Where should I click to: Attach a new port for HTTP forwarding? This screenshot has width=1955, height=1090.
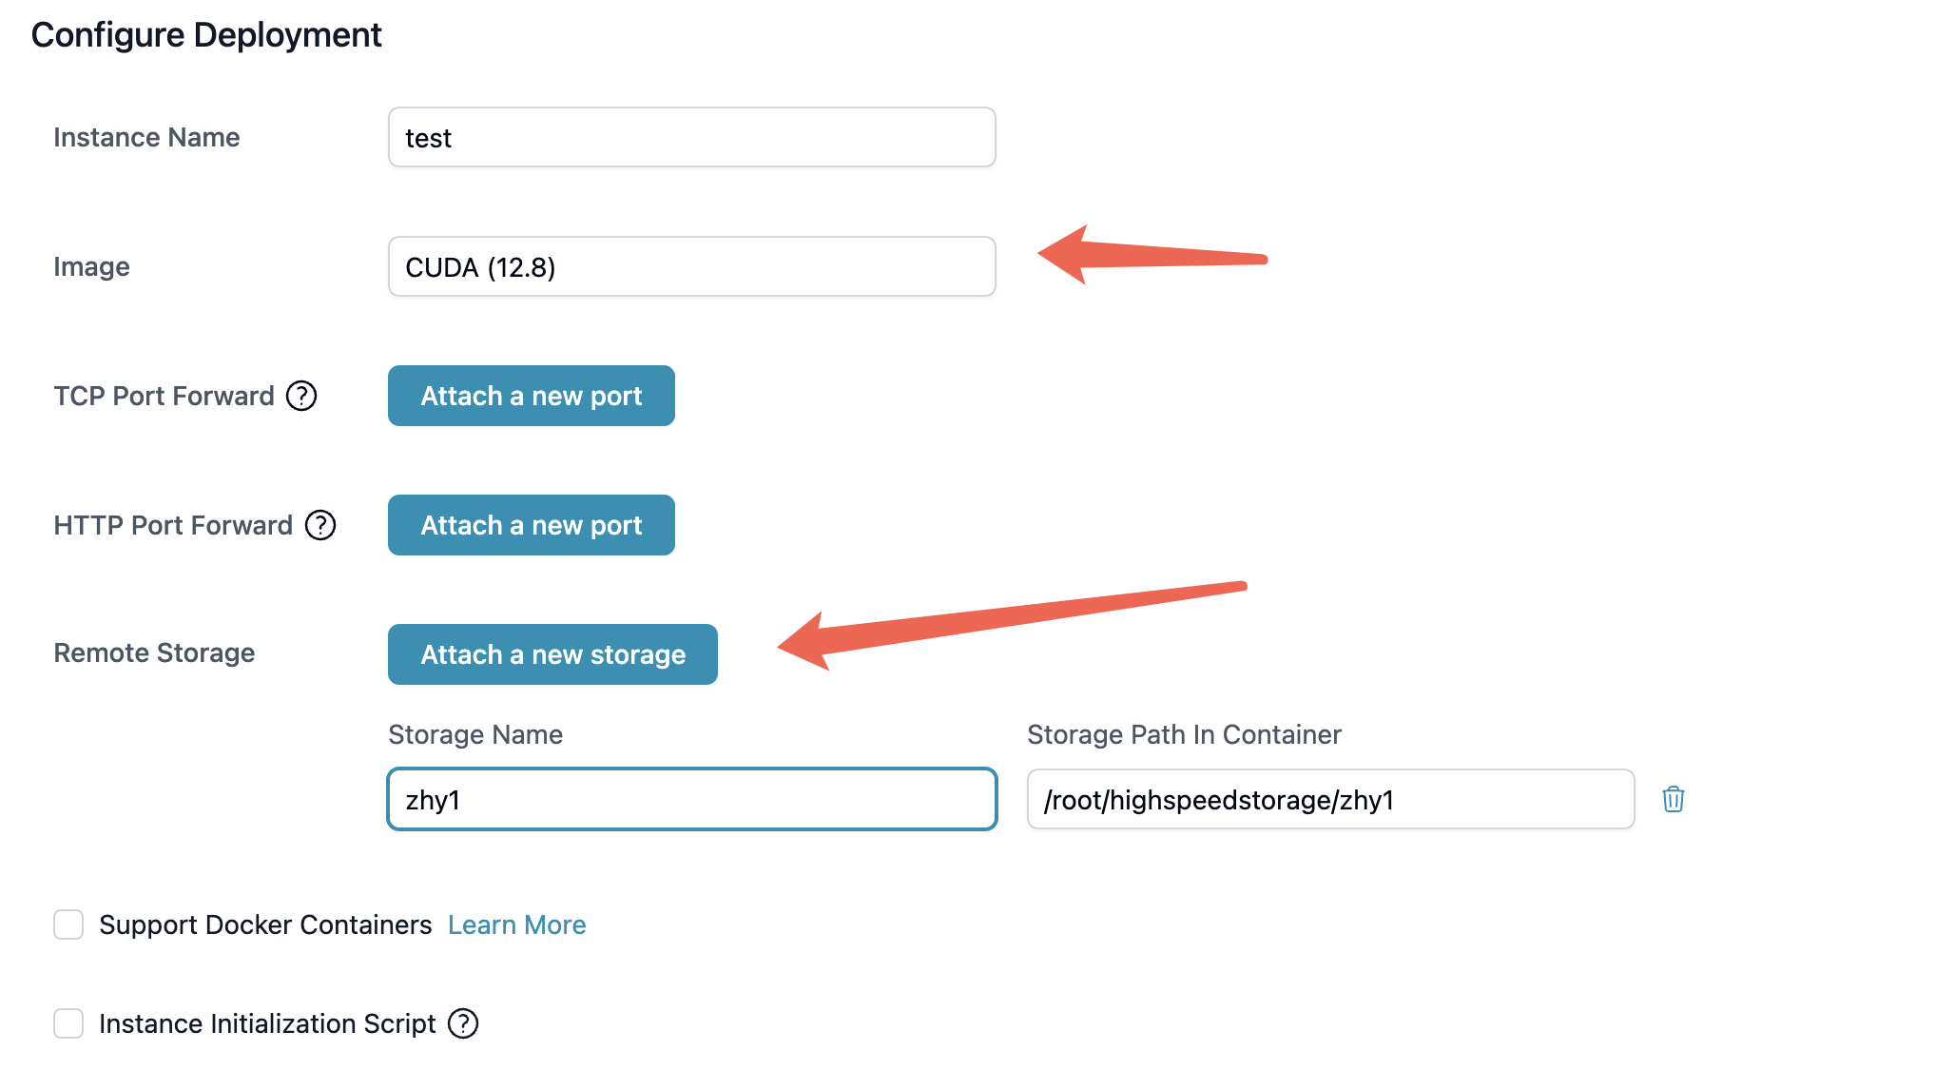(531, 525)
